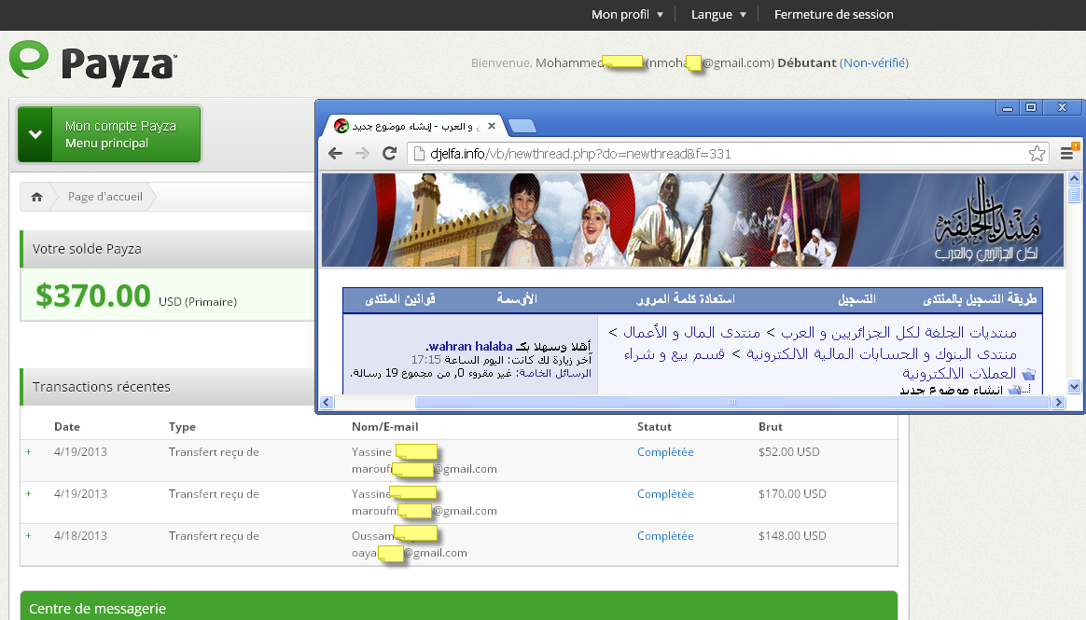Open استعادة كلمة المرور in the forum menu
Image resolution: width=1086 pixels, height=620 pixels.
(x=686, y=299)
